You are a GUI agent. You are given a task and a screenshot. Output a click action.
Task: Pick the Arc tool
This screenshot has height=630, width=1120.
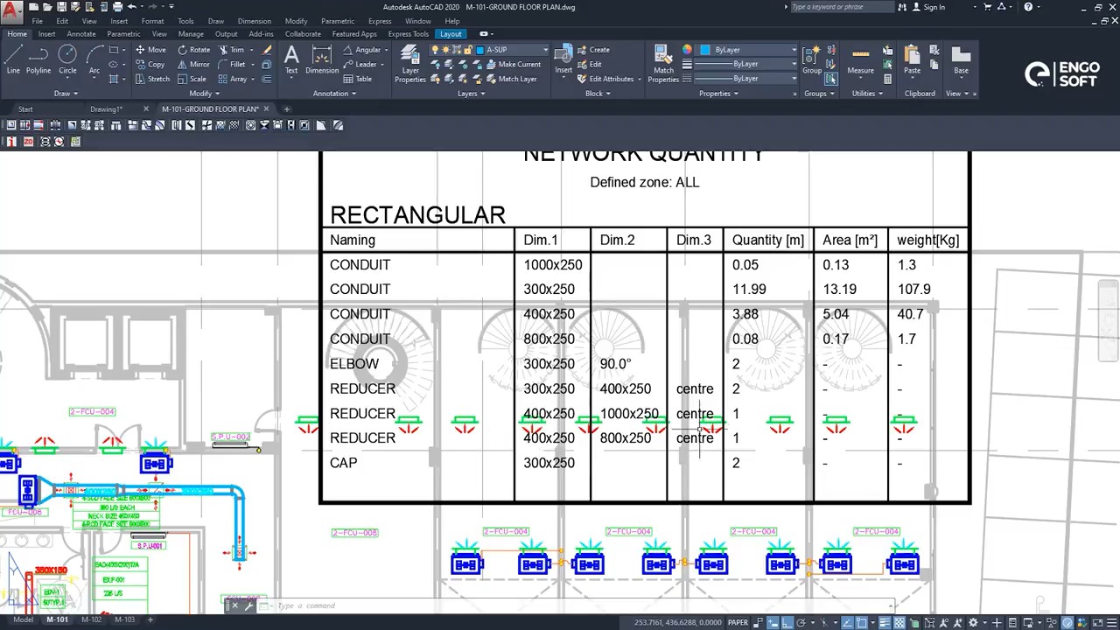pyautogui.click(x=94, y=59)
